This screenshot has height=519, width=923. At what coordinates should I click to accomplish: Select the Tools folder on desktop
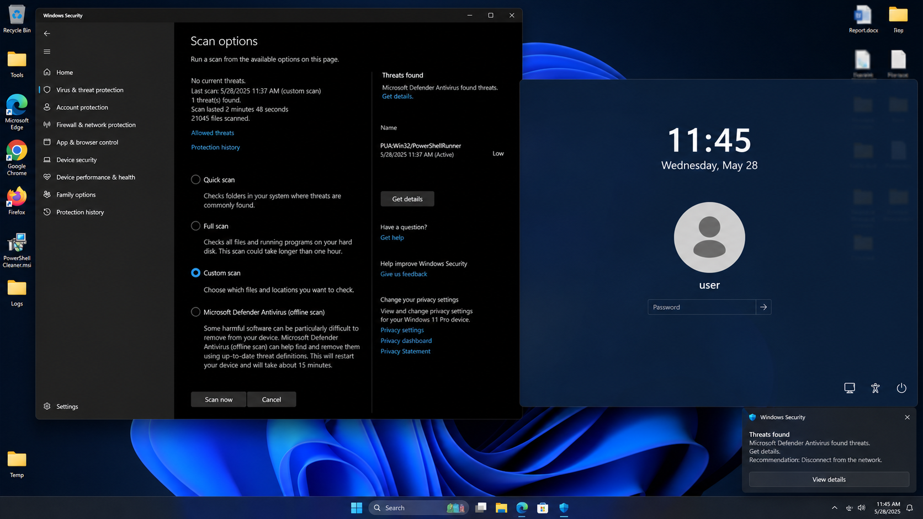[17, 65]
